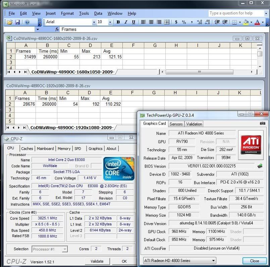Open the font size 10 dropdown

[110, 22]
